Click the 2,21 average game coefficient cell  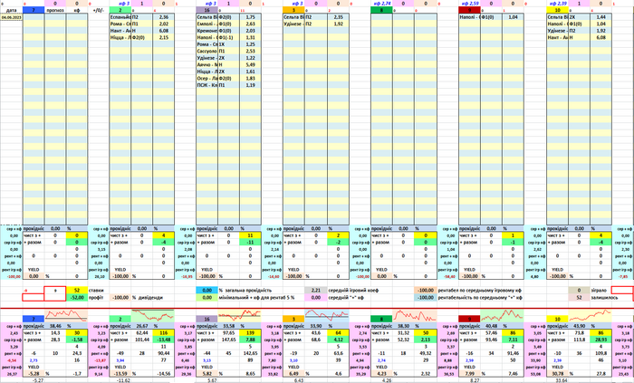tap(315, 290)
